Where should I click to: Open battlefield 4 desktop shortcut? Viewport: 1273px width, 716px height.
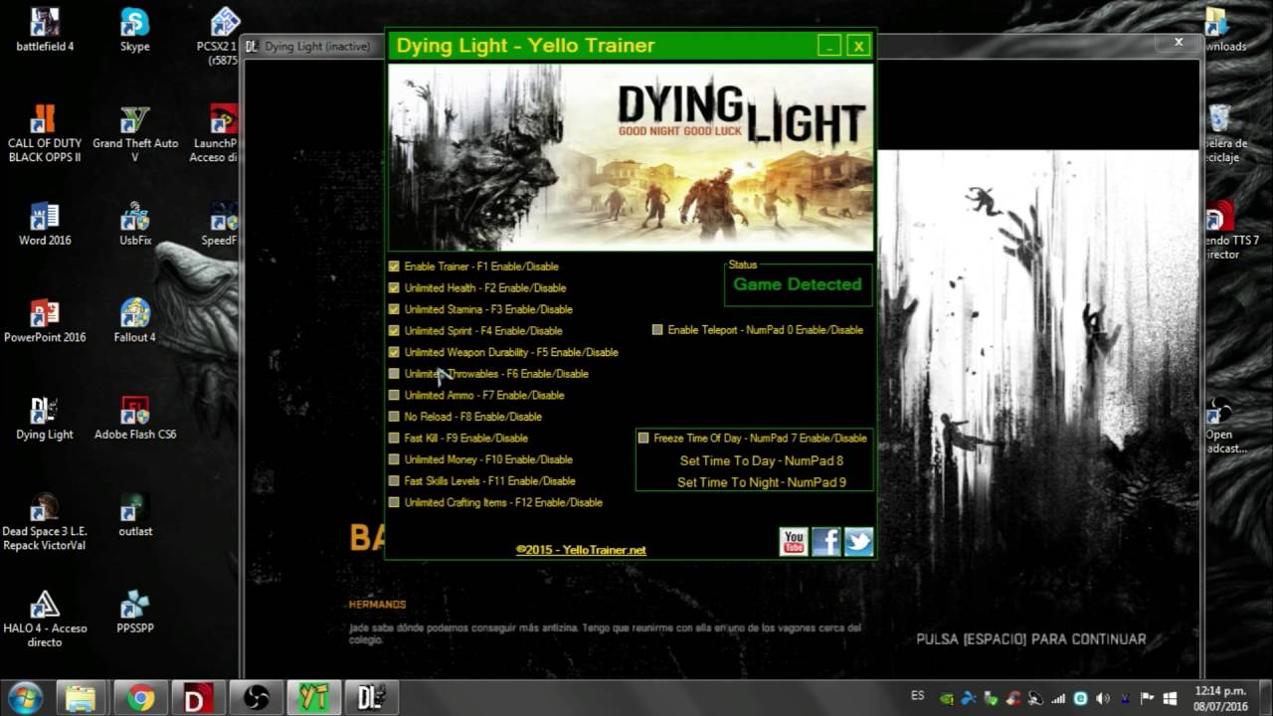(x=45, y=29)
